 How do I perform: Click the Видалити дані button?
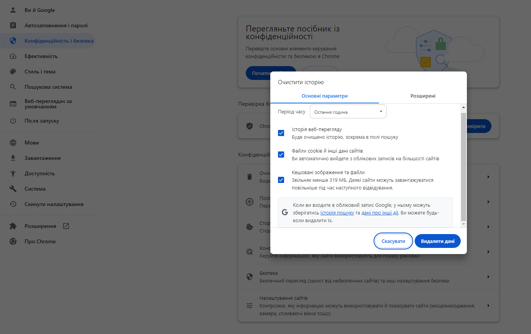click(x=437, y=241)
